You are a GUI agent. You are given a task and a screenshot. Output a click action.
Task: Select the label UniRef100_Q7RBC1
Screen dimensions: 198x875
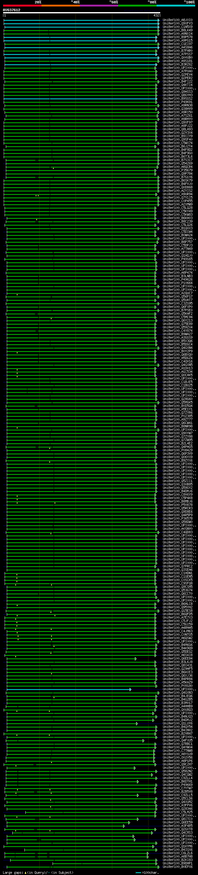point(178,744)
